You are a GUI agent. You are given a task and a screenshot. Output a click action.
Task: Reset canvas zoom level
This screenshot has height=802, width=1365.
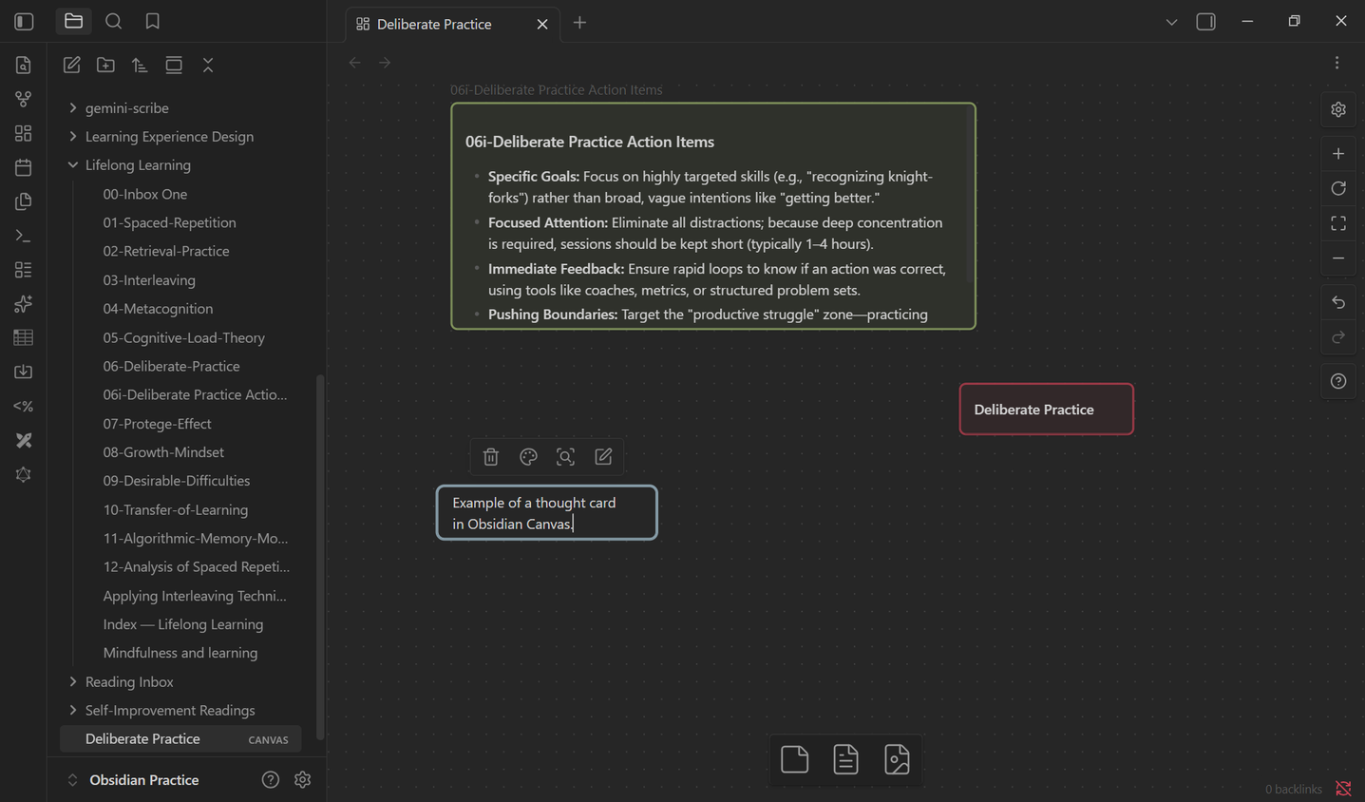(1338, 188)
